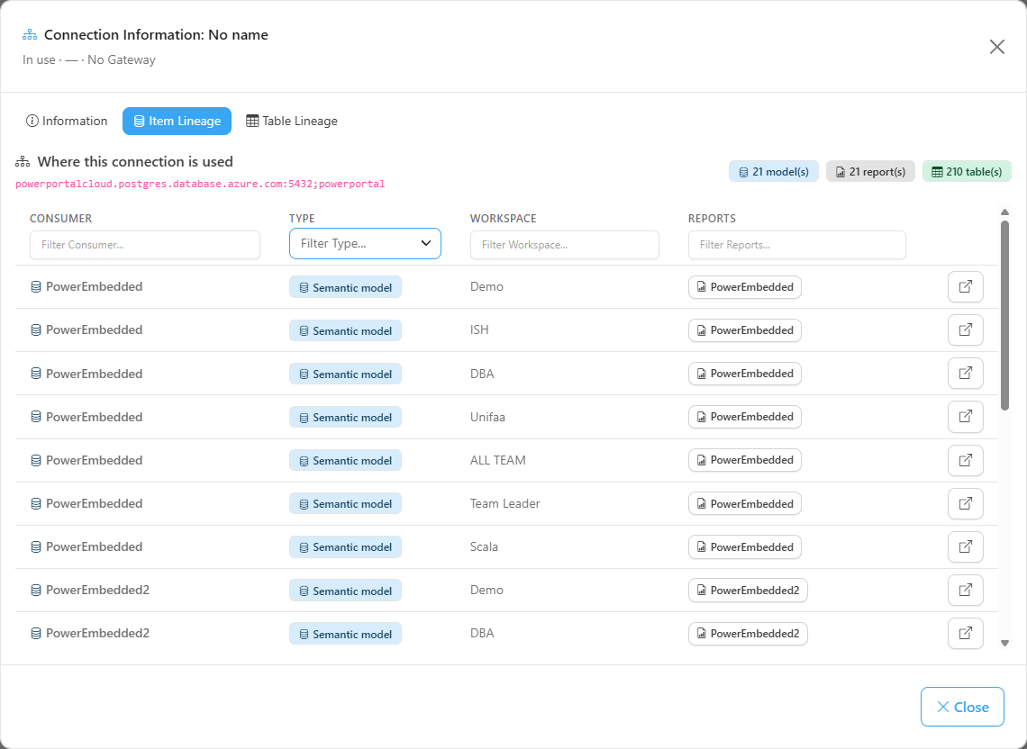Click the REPORTS column header
1027x749 pixels.
712,219
